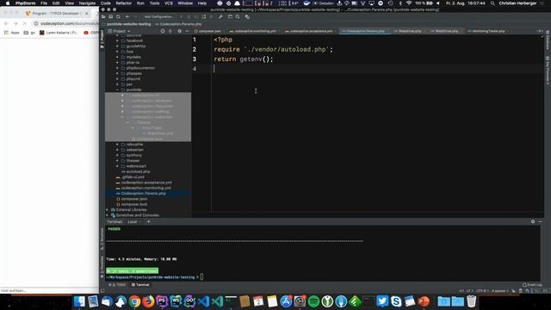Click the Open folder toolbar icon
This screenshot has width=551, height=310.
click(103, 16)
